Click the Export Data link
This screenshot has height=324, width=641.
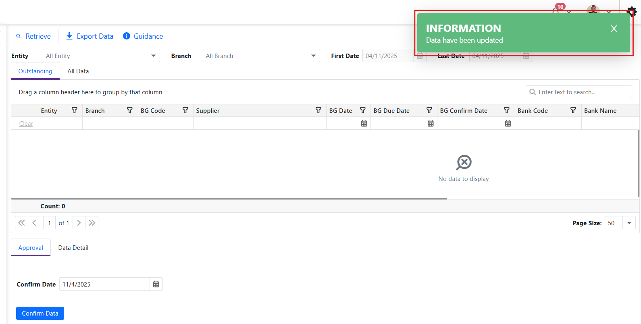[95, 36]
